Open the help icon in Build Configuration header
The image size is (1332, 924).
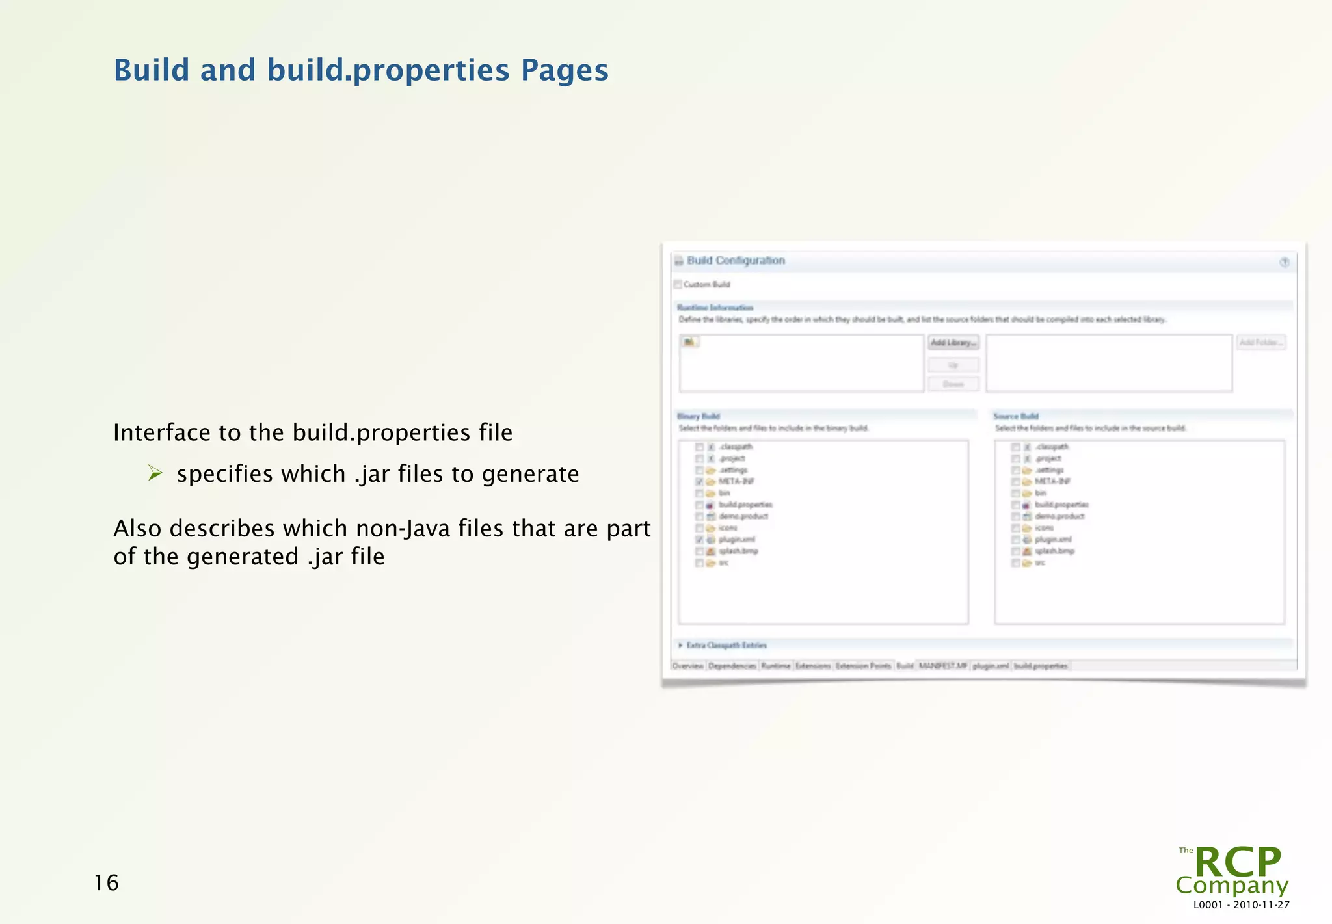pos(1284,262)
